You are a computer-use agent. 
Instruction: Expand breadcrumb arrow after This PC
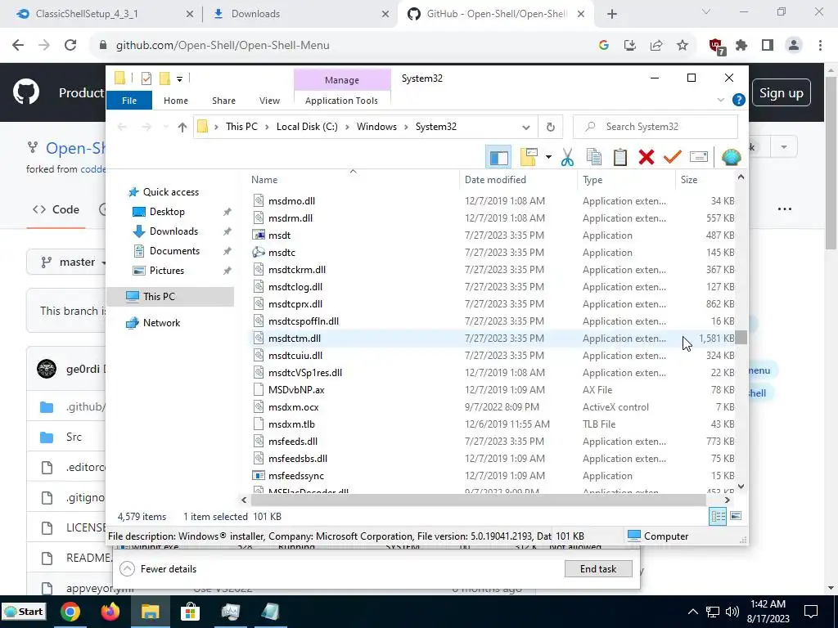tap(267, 127)
